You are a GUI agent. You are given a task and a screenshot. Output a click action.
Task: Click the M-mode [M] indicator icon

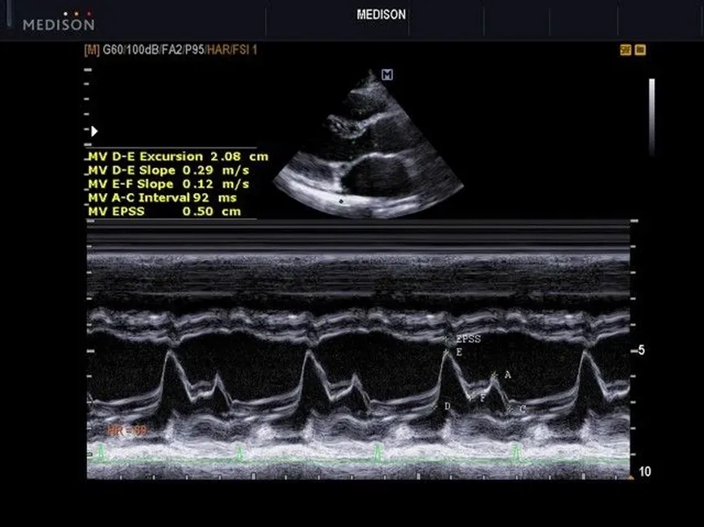[91, 50]
